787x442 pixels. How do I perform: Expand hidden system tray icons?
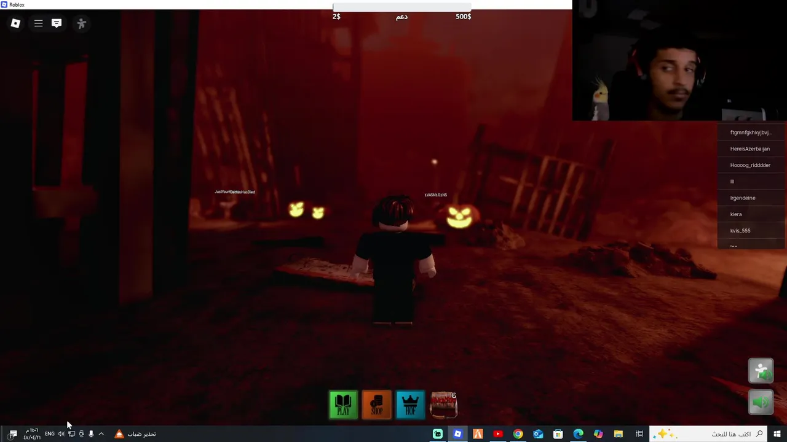point(101,434)
